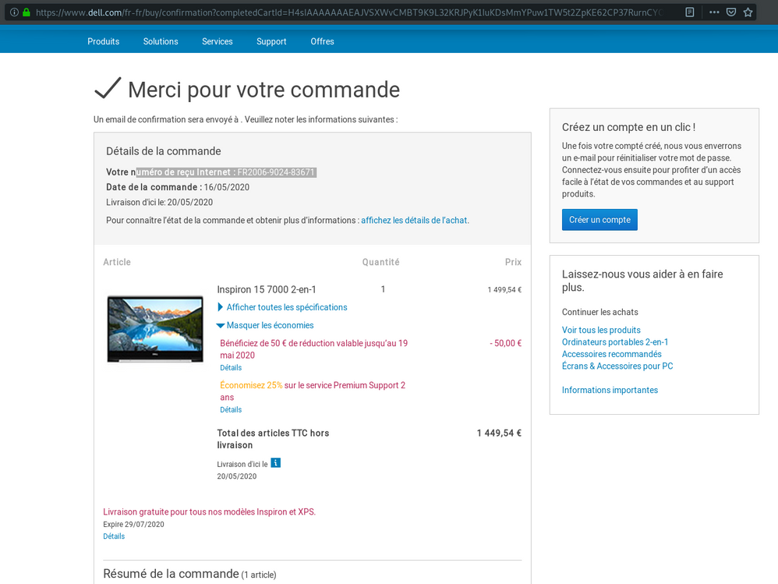Image resolution: width=778 pixels, height=584 pixels.
Task: Click the Économisez 25% Premium Support offer text
Action: coord(313,391)
